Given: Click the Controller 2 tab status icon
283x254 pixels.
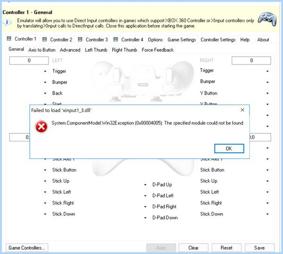Looking at the screenshot, I should coord(44,39).
